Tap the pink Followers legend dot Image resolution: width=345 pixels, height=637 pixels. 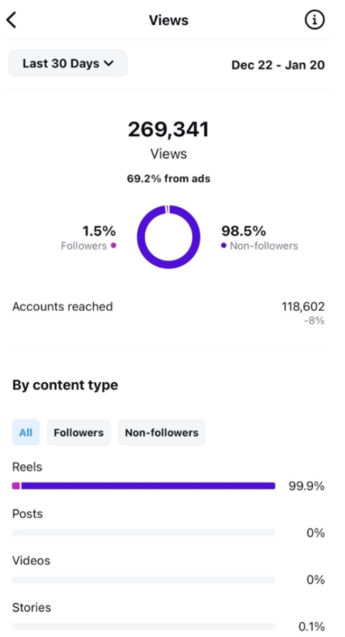114,246
